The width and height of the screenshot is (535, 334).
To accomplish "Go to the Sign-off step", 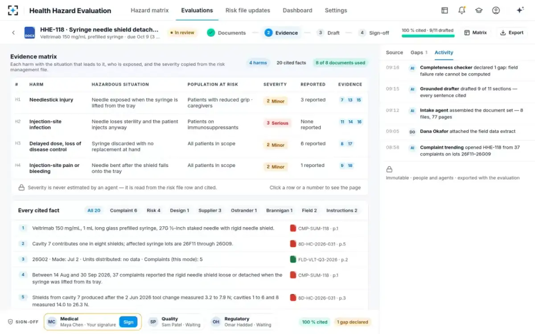I will [x=374, y=33].
